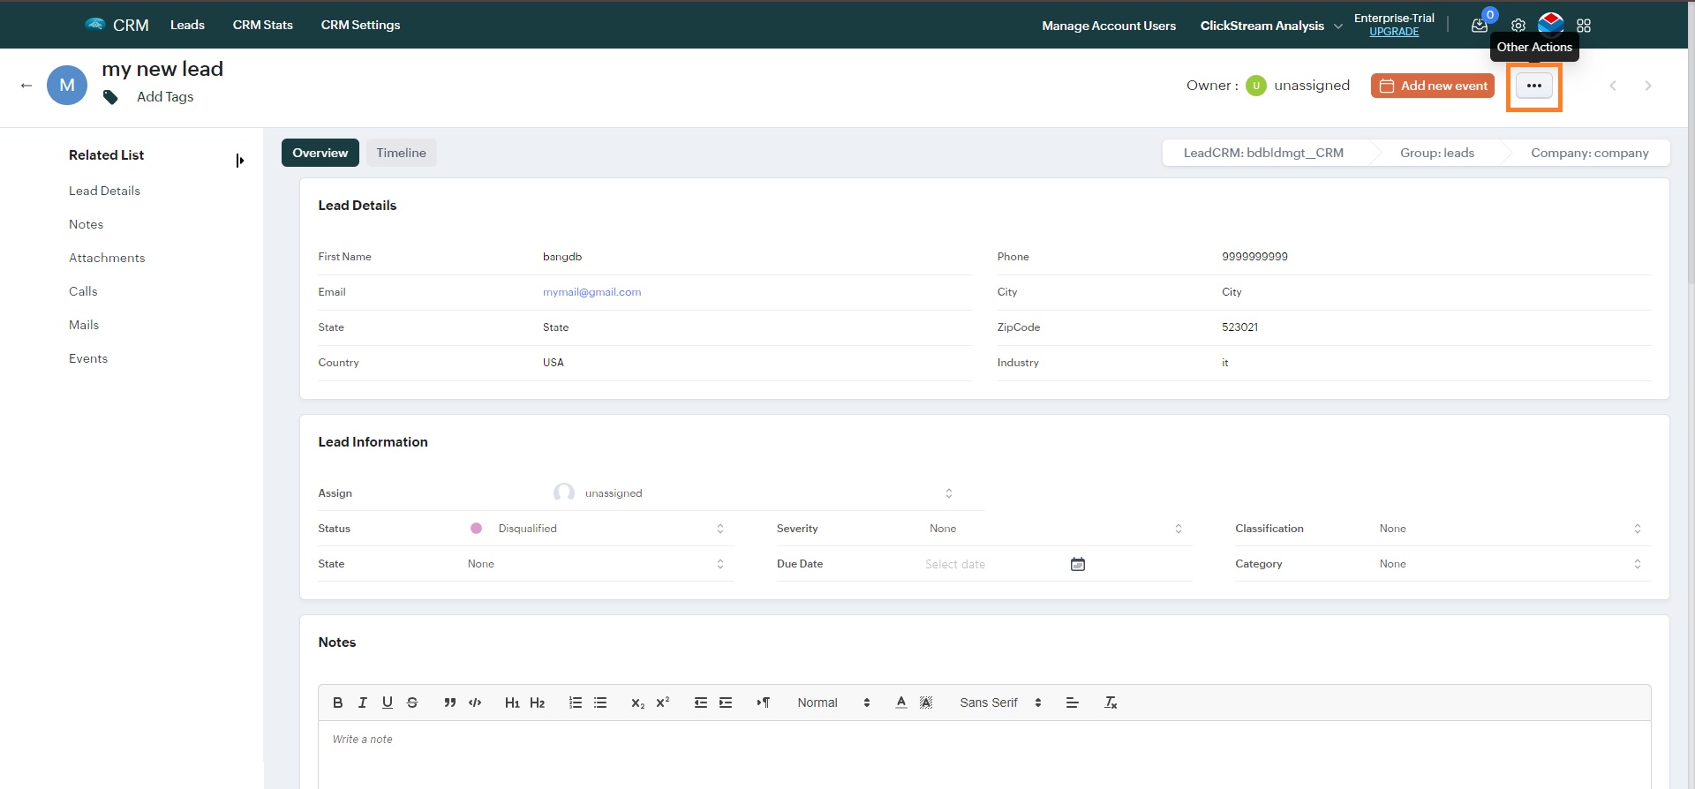Click Add Tags link
Screen dimensions: 1695x789
click(x=165, y=97)
